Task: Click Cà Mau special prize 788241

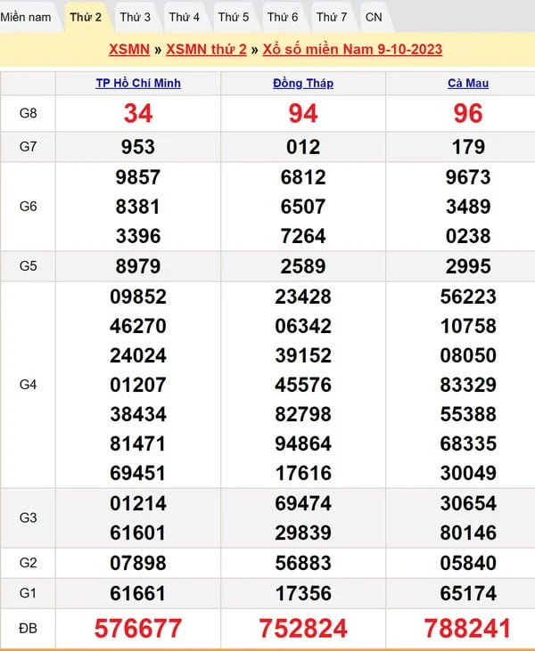Action: (x=467, y=629)
